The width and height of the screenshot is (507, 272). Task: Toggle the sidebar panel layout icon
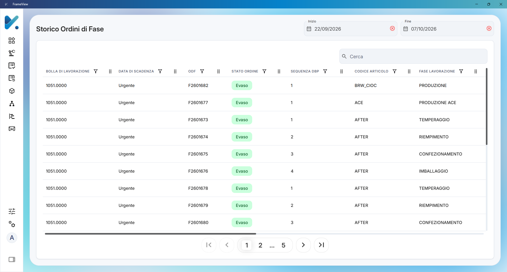click(x=12, y=260)
